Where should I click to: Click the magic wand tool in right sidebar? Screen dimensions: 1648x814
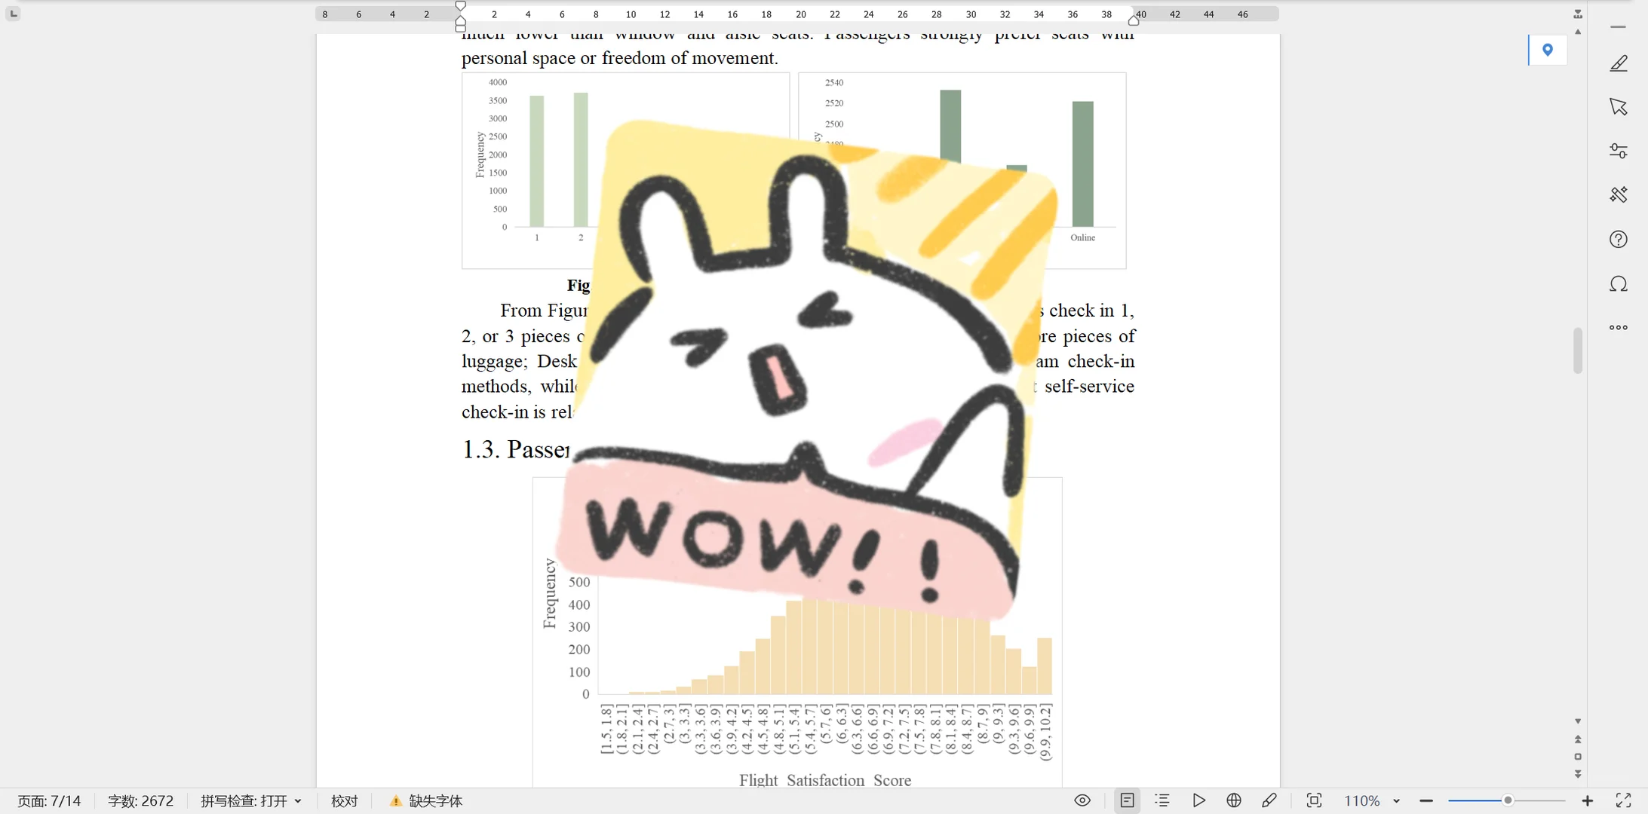click(1619, 194)
